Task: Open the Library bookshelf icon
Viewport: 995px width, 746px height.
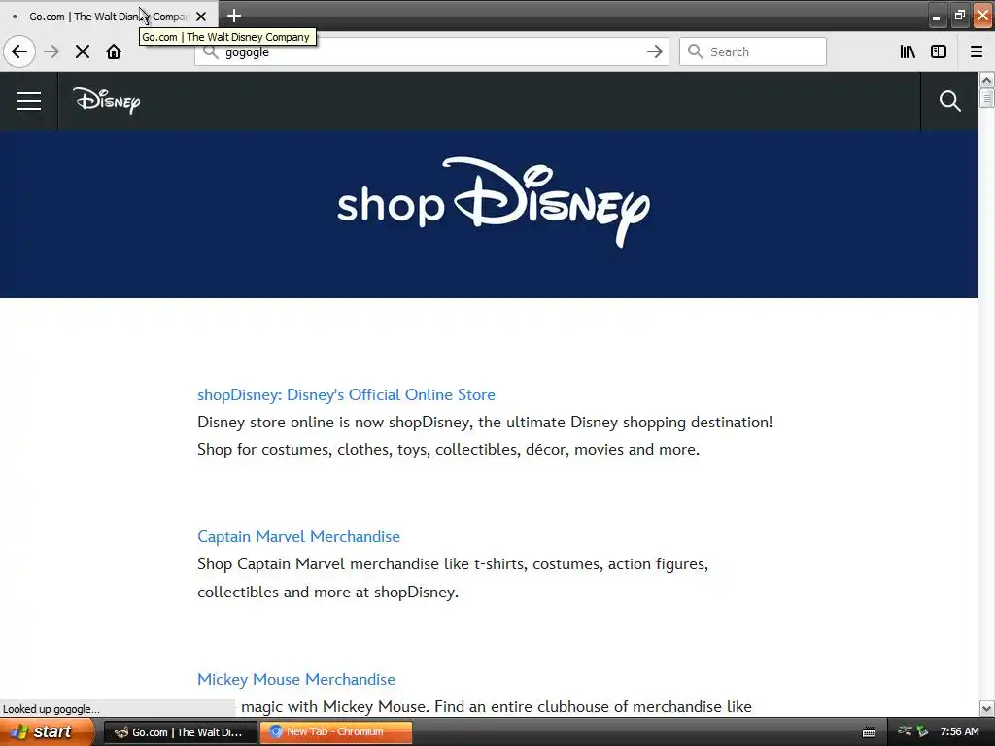Action: click(908, 51)
